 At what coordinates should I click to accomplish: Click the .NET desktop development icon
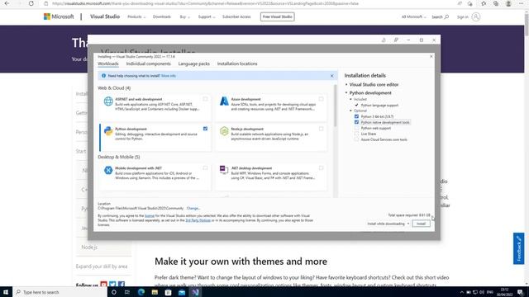224,170
